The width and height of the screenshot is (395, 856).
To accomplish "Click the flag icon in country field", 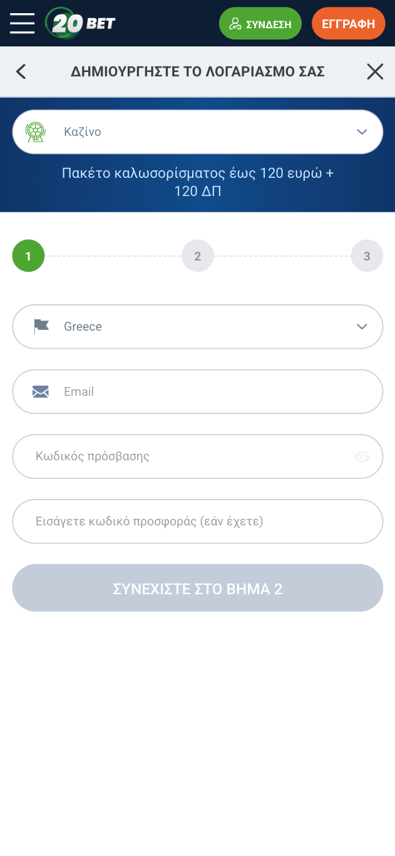I will pyautogui.click(x=41, y=326).
